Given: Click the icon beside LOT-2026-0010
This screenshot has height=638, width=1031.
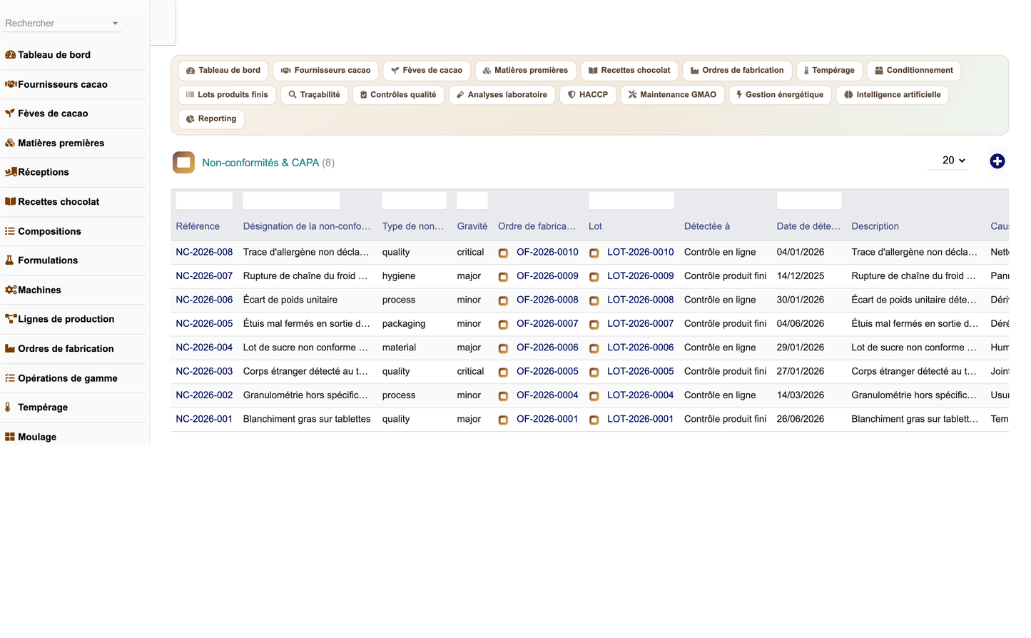Looking at the screenshot, I should pyautogui.click(x=594, y=253).
